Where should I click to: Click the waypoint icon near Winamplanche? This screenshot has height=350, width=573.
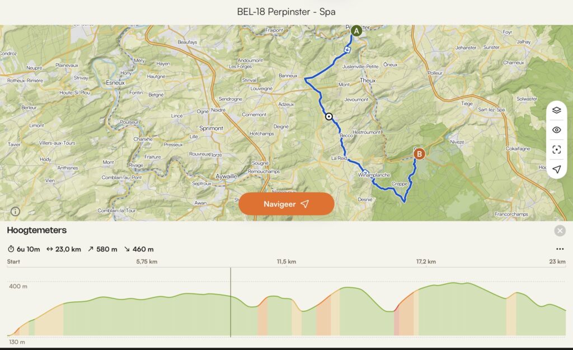click(x=365, y=172)
